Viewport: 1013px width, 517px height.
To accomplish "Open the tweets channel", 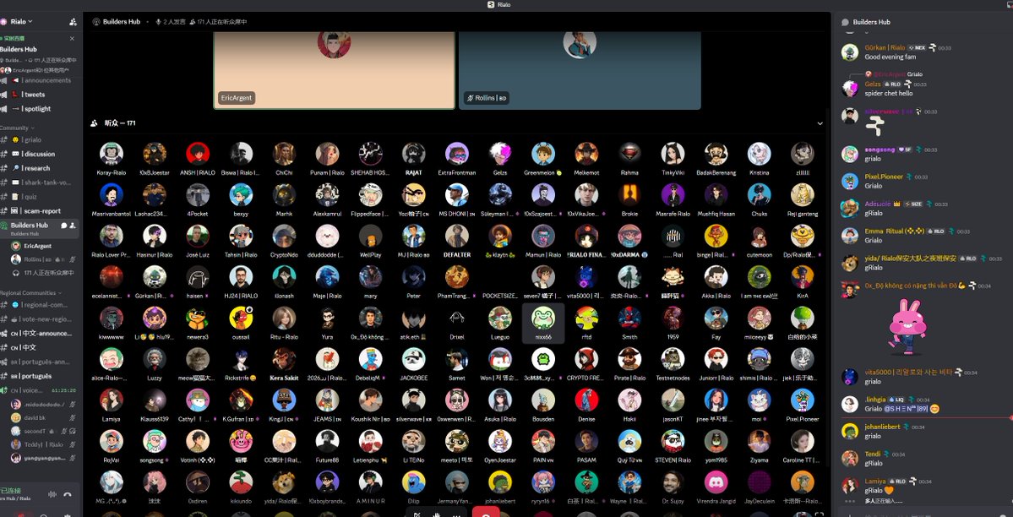I will (x=40, y=95).
